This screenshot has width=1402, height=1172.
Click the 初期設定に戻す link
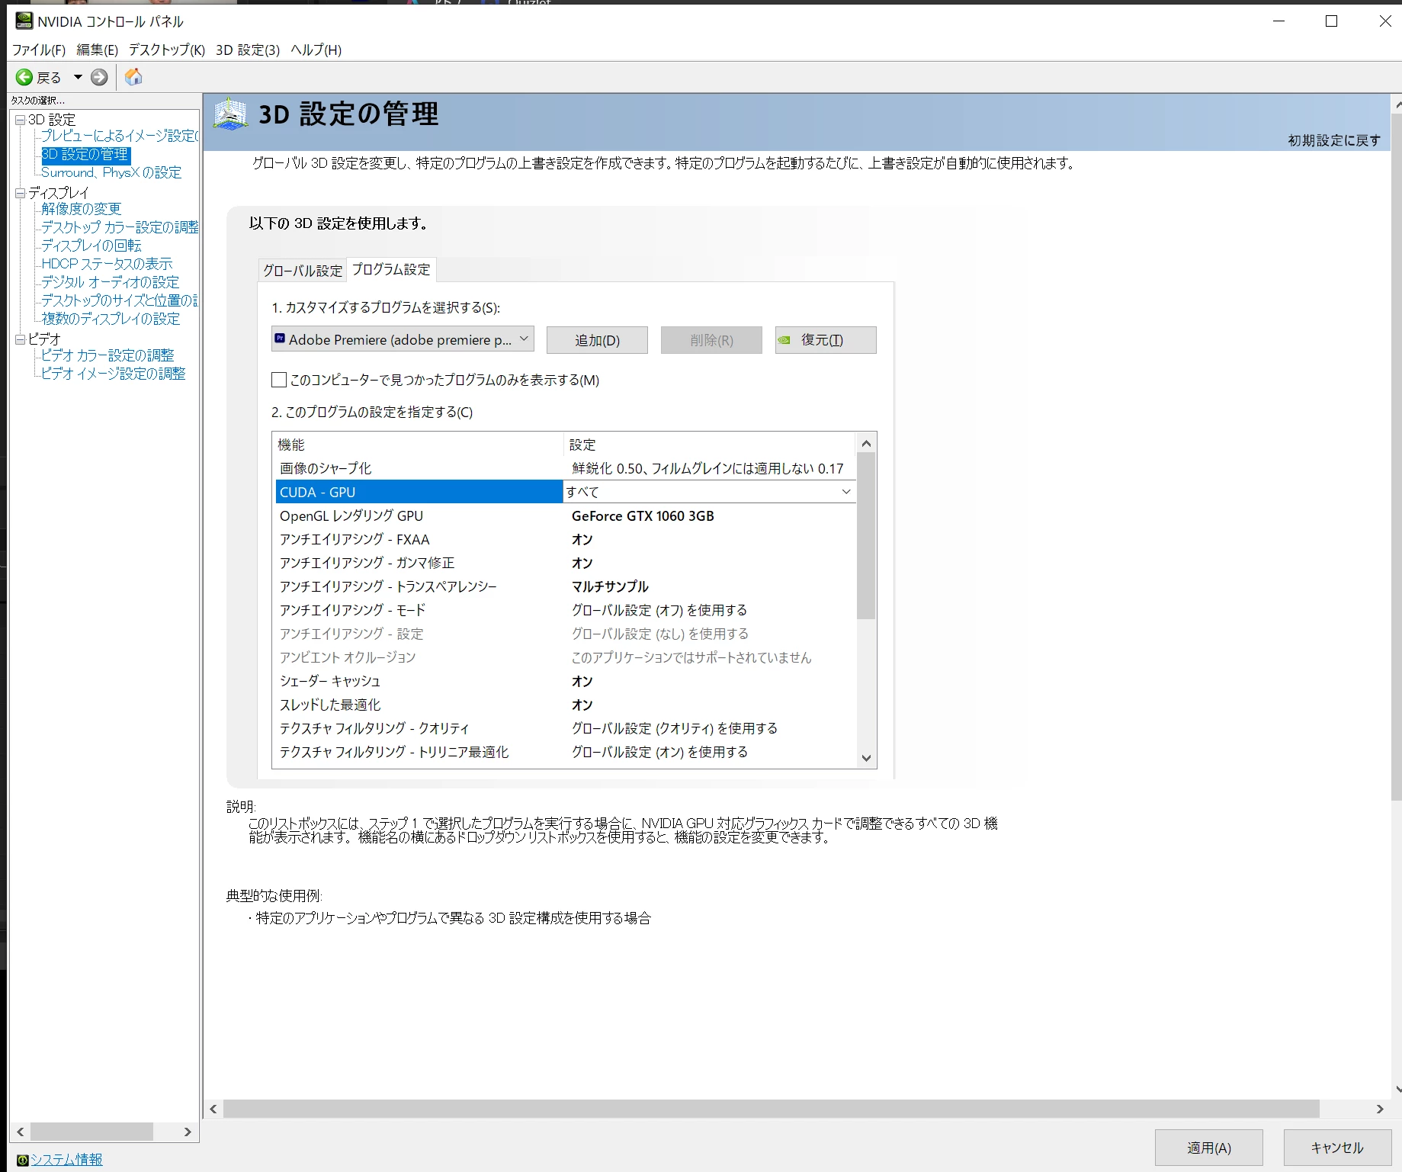pos(1334,140)
